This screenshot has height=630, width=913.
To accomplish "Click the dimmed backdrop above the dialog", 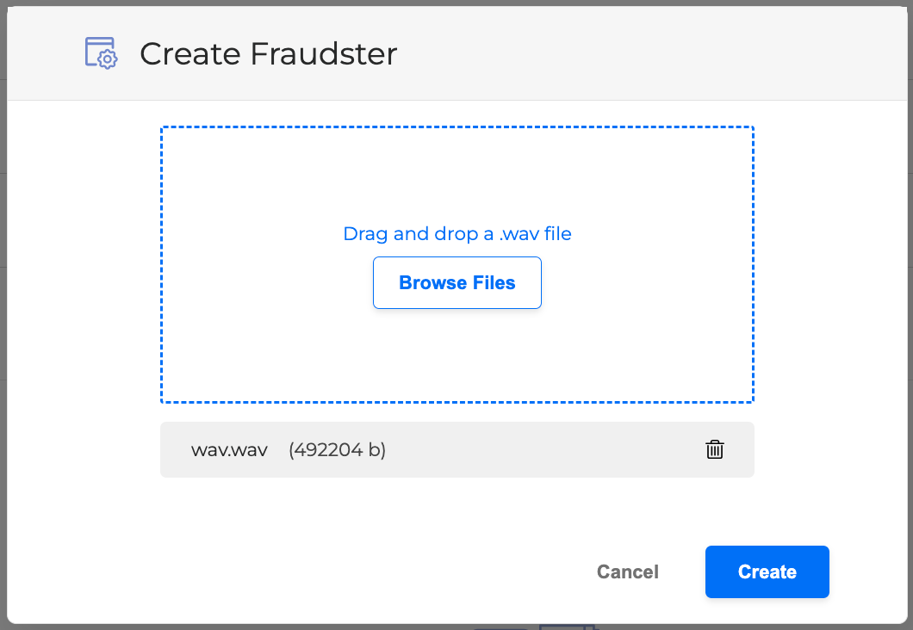I will coord(456,3).
